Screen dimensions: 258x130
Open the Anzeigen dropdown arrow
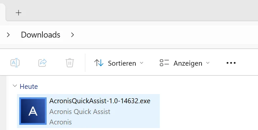click(208, 63)
